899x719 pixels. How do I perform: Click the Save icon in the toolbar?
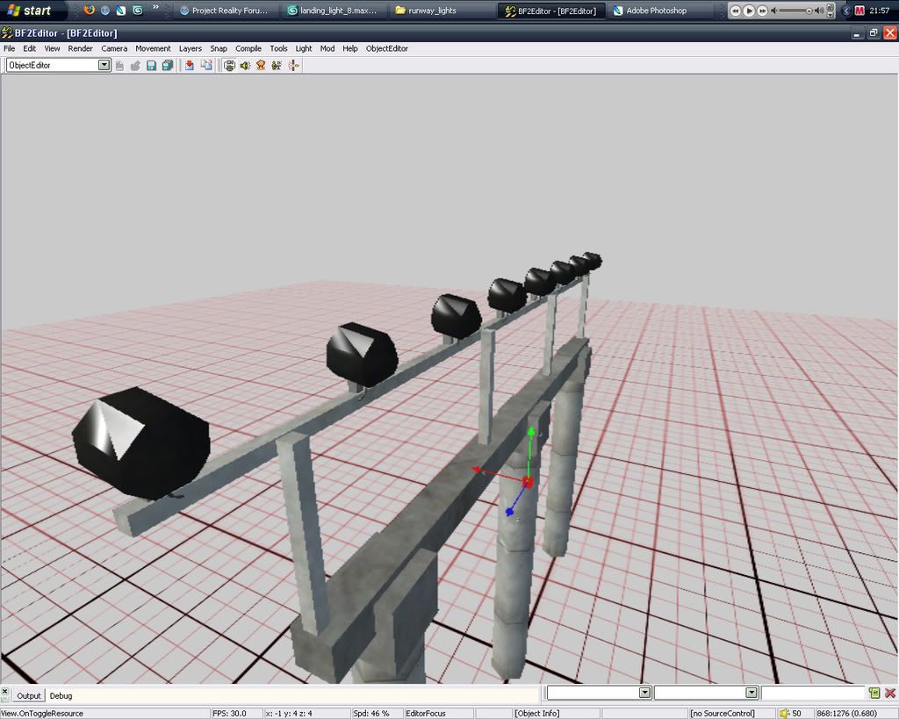click(x=151, y=66)
